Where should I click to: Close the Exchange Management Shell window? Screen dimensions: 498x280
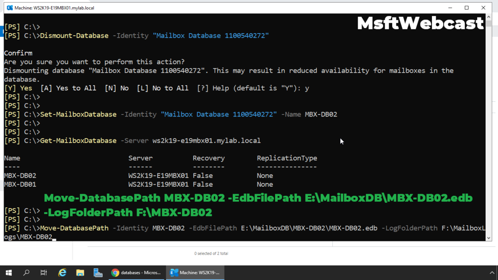tap(483, 7)
